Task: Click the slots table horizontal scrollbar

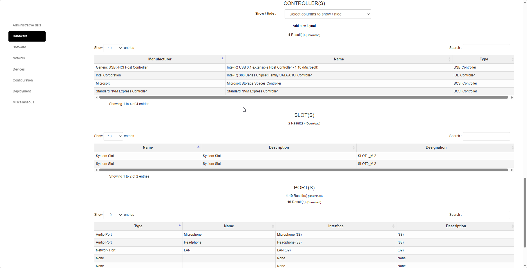Action: click(x=303, y=170)
